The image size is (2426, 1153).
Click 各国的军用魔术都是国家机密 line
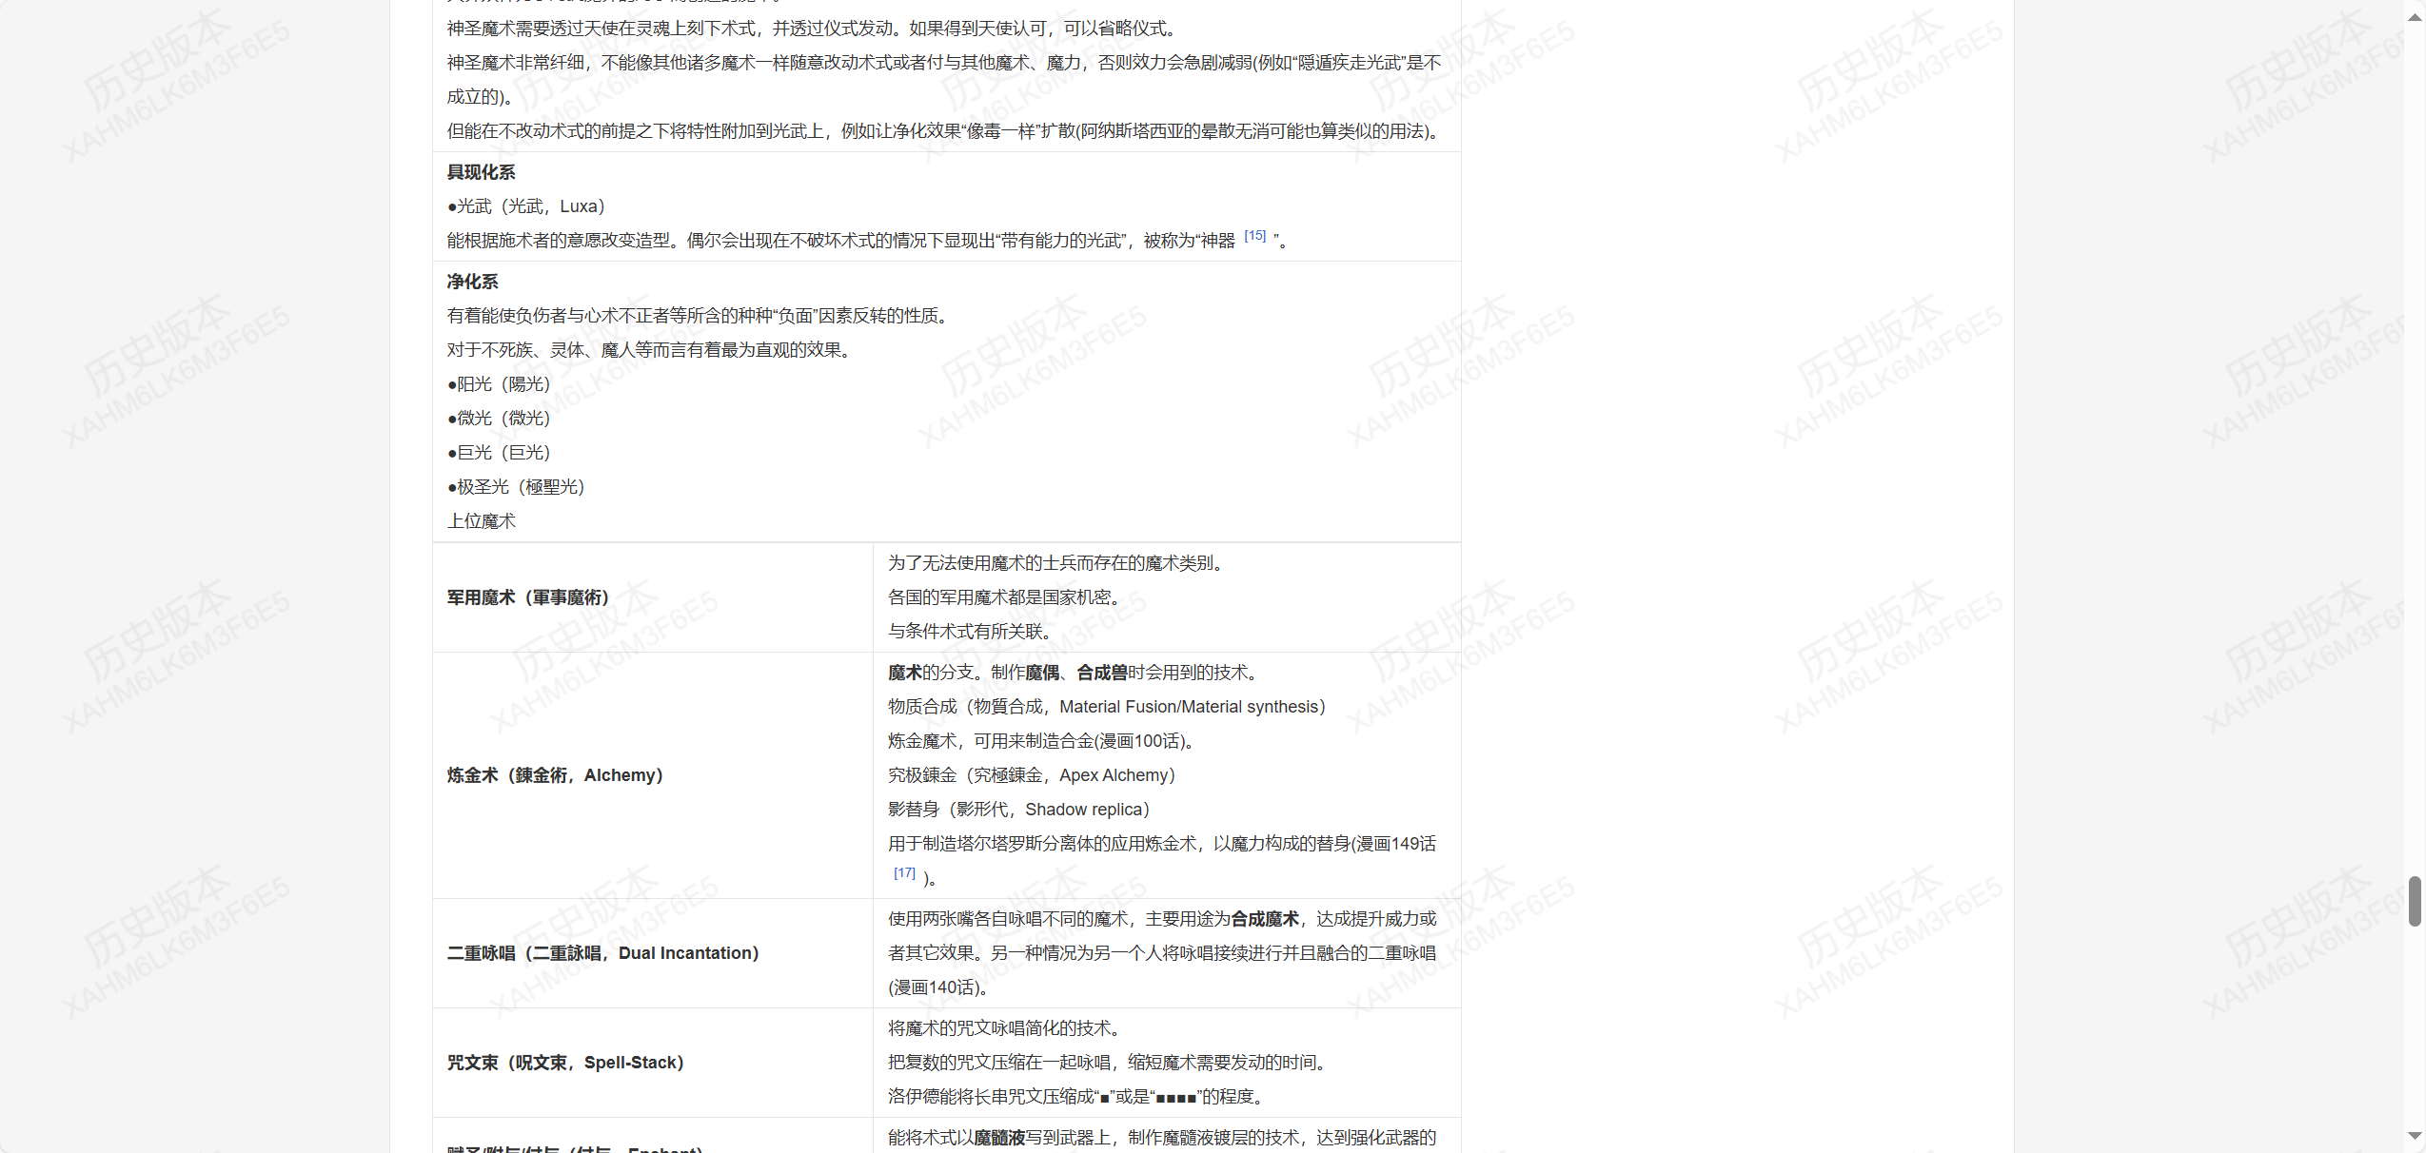(1008, 597)
